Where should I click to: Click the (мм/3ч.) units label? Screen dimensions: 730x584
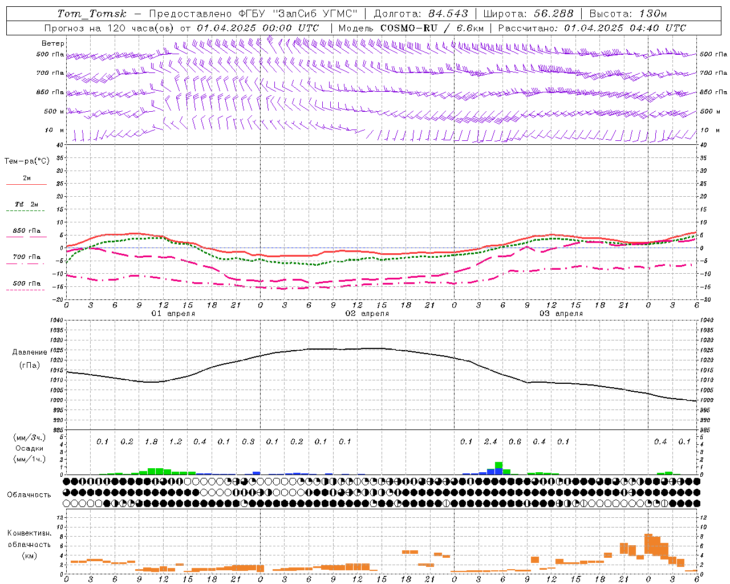(30, 437)
